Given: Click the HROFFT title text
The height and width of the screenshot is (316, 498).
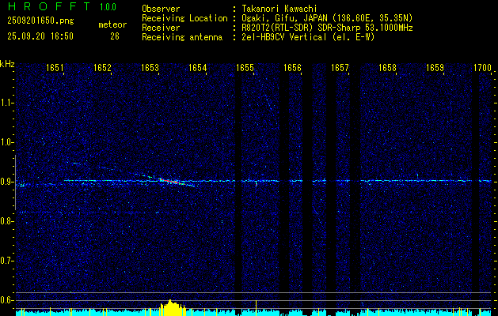Looking at the screenshot, I should (x=49, y=6).
